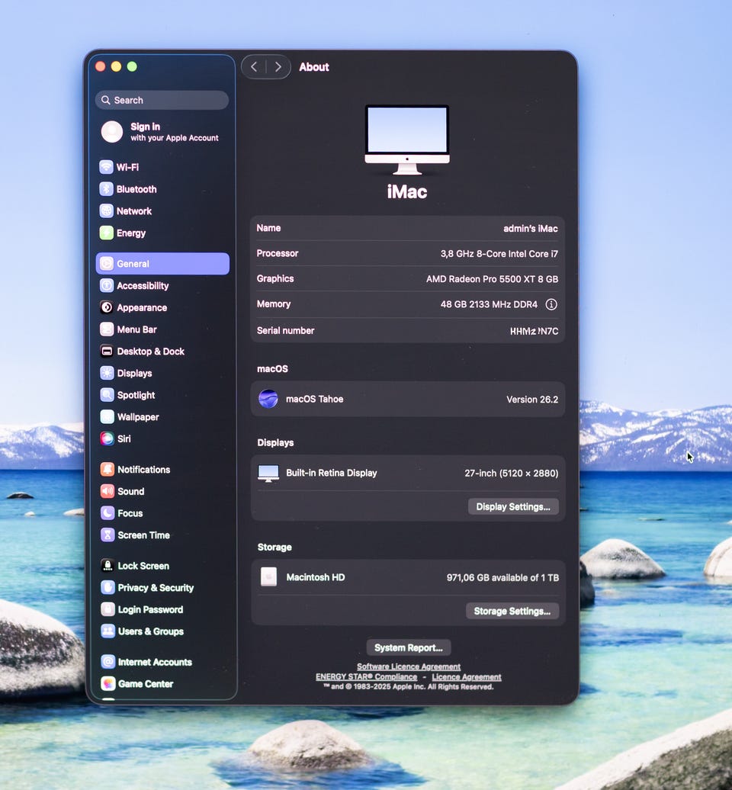Click the Search field in sidebar
732x790 pixels.
pyautogui.click(x=162, y=100)
